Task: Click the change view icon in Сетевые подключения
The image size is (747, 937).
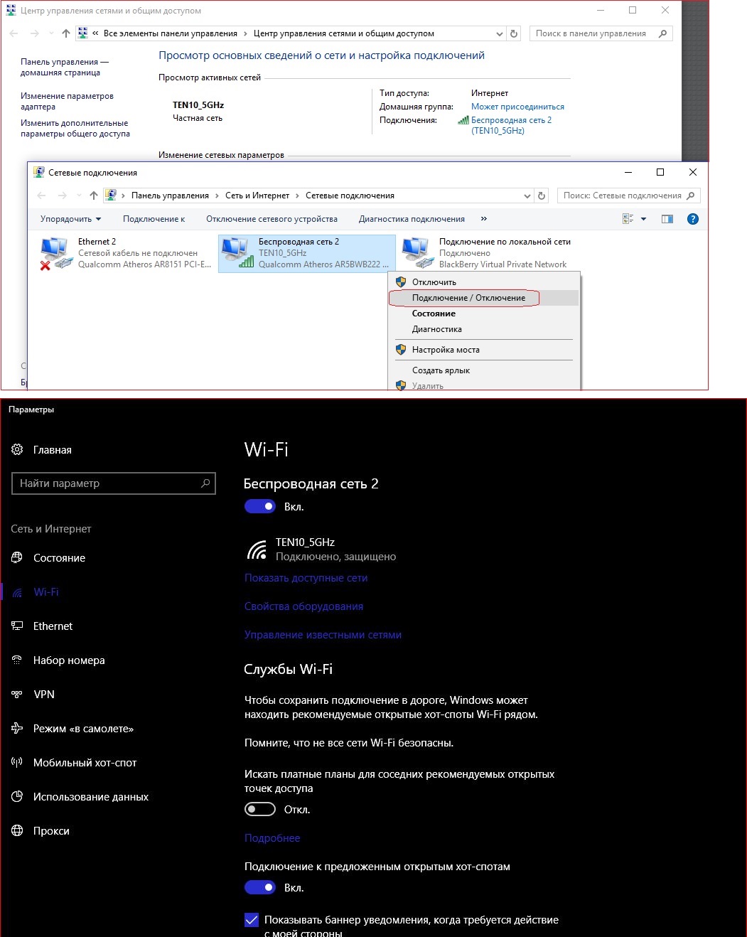Action: point(628,219)
